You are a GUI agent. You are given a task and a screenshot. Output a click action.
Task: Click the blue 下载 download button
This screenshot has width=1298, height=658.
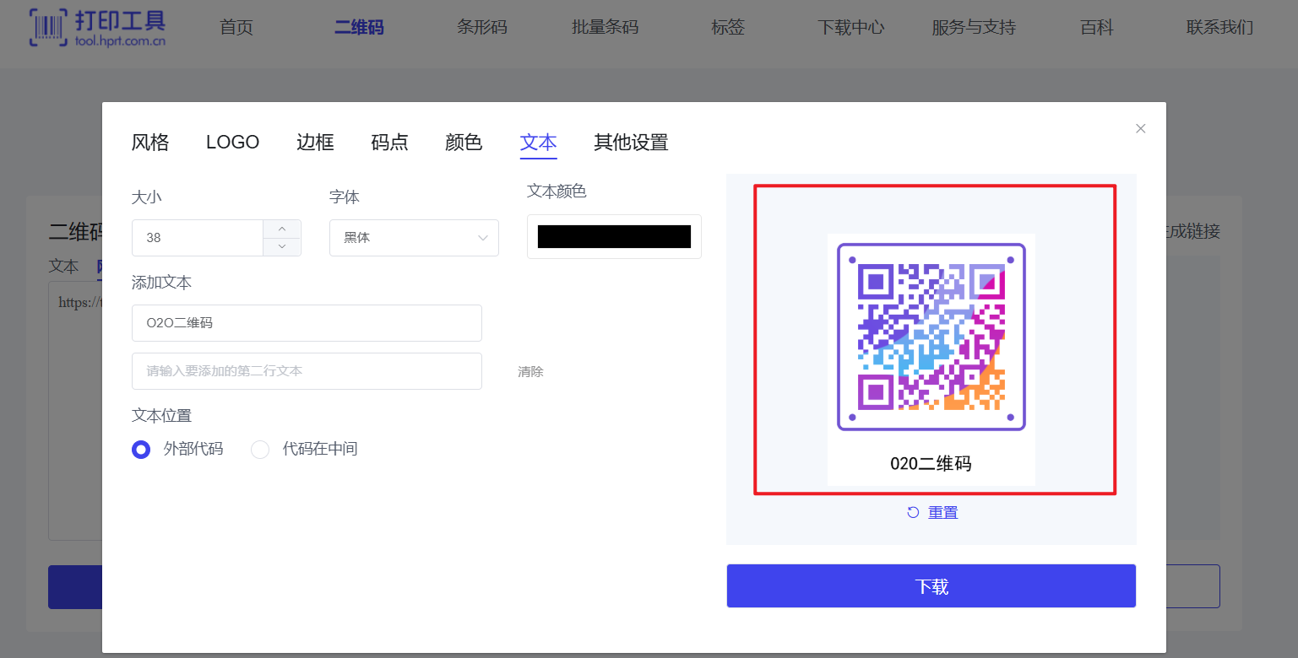[931, 586]
